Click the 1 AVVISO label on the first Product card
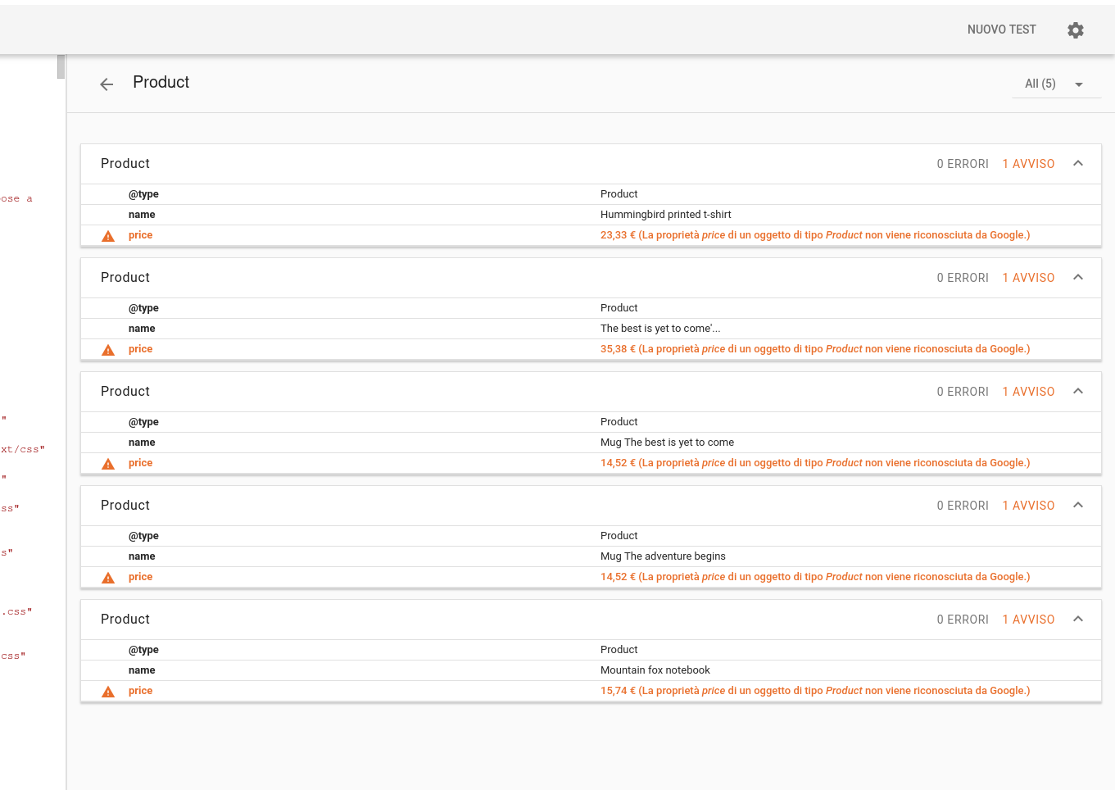 point(1028,163)
